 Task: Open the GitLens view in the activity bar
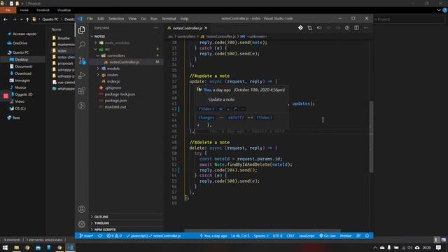coord(82,106)
